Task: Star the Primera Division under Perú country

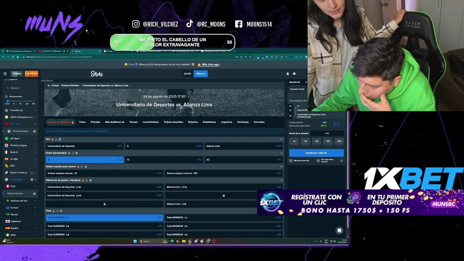Action: pos(34,194)
